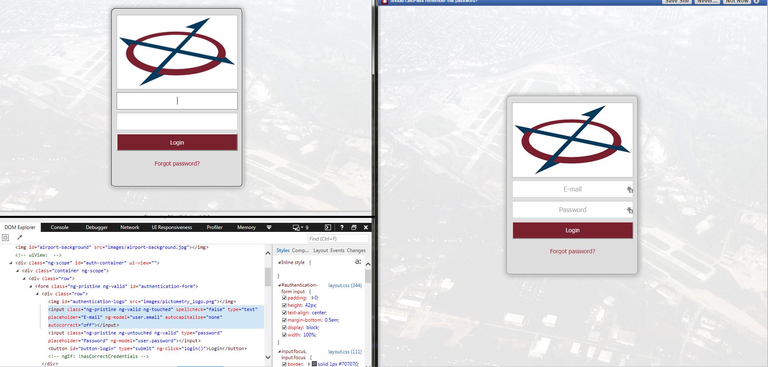Close the developer tools pane

tap(365, 227)
